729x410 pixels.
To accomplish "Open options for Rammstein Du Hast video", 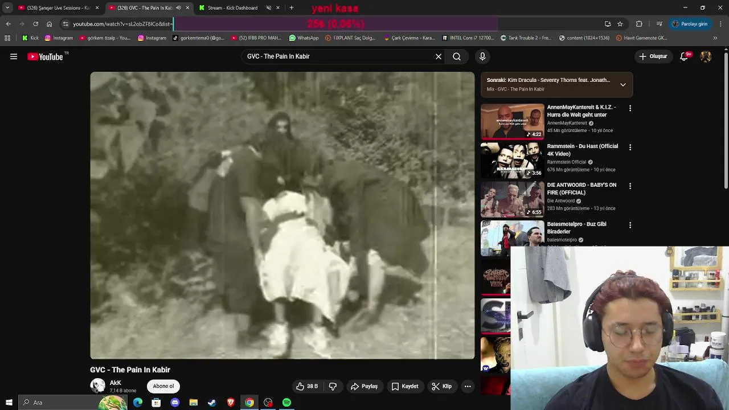I will pos(630,147).
